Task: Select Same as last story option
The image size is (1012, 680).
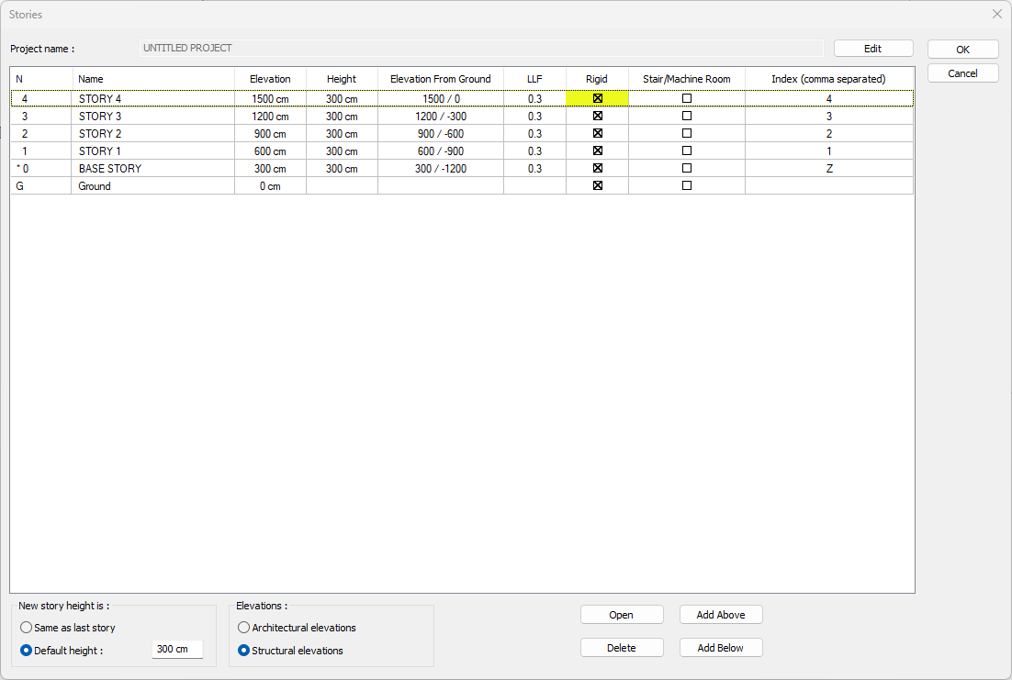Action: (27, 628)
